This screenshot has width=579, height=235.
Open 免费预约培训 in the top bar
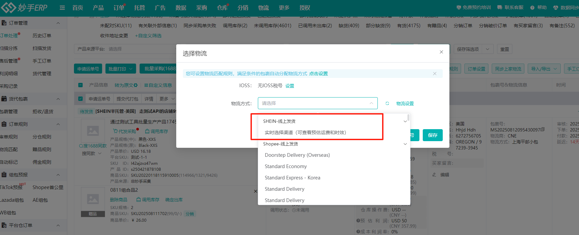[473, 7]
